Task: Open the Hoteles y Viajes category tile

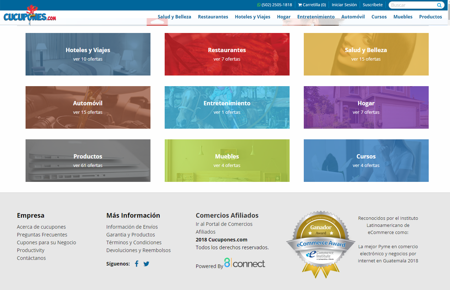Action: click(x=88, y=54)
